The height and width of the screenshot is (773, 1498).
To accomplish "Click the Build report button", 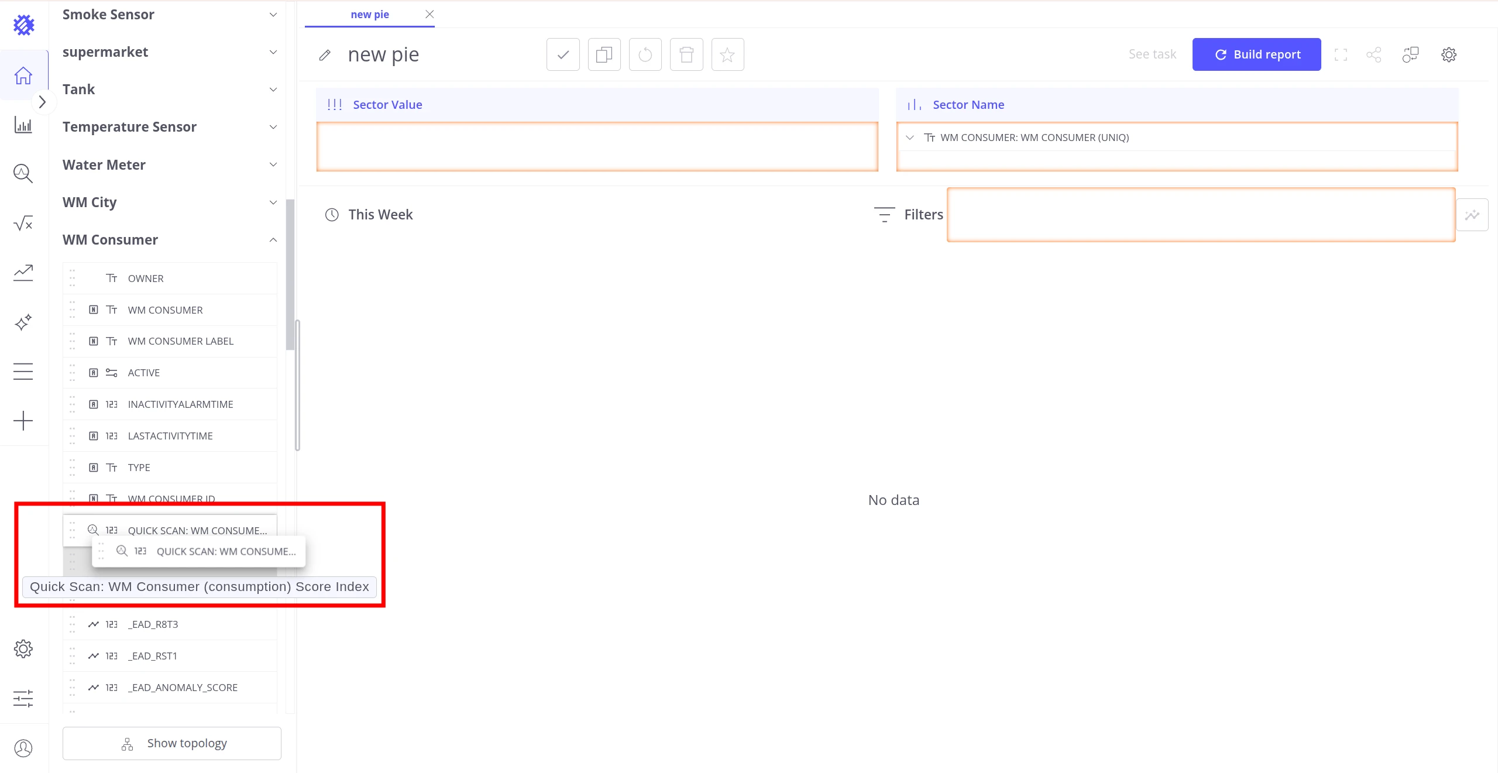I will (1256, 54).
